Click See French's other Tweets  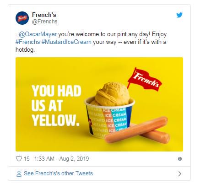click(x=58, y=173)
